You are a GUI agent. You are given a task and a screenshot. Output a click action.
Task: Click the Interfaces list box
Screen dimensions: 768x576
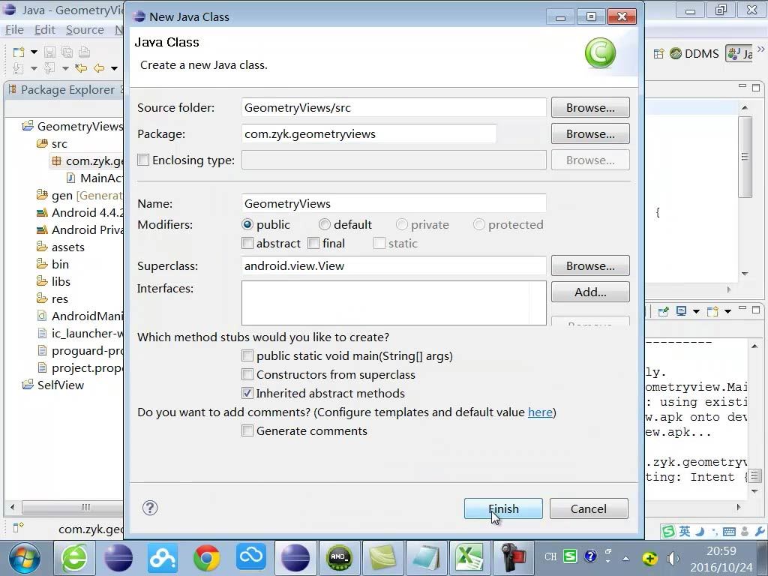pos(394,303)
